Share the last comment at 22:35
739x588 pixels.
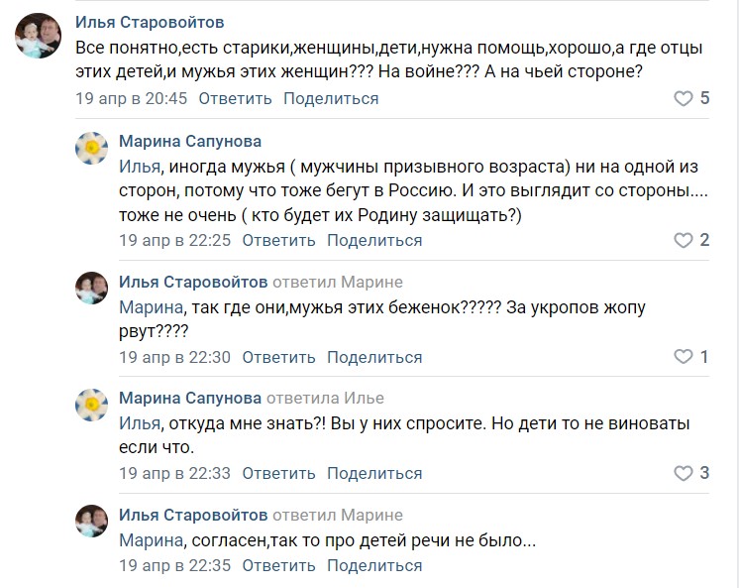coord(374,566)
